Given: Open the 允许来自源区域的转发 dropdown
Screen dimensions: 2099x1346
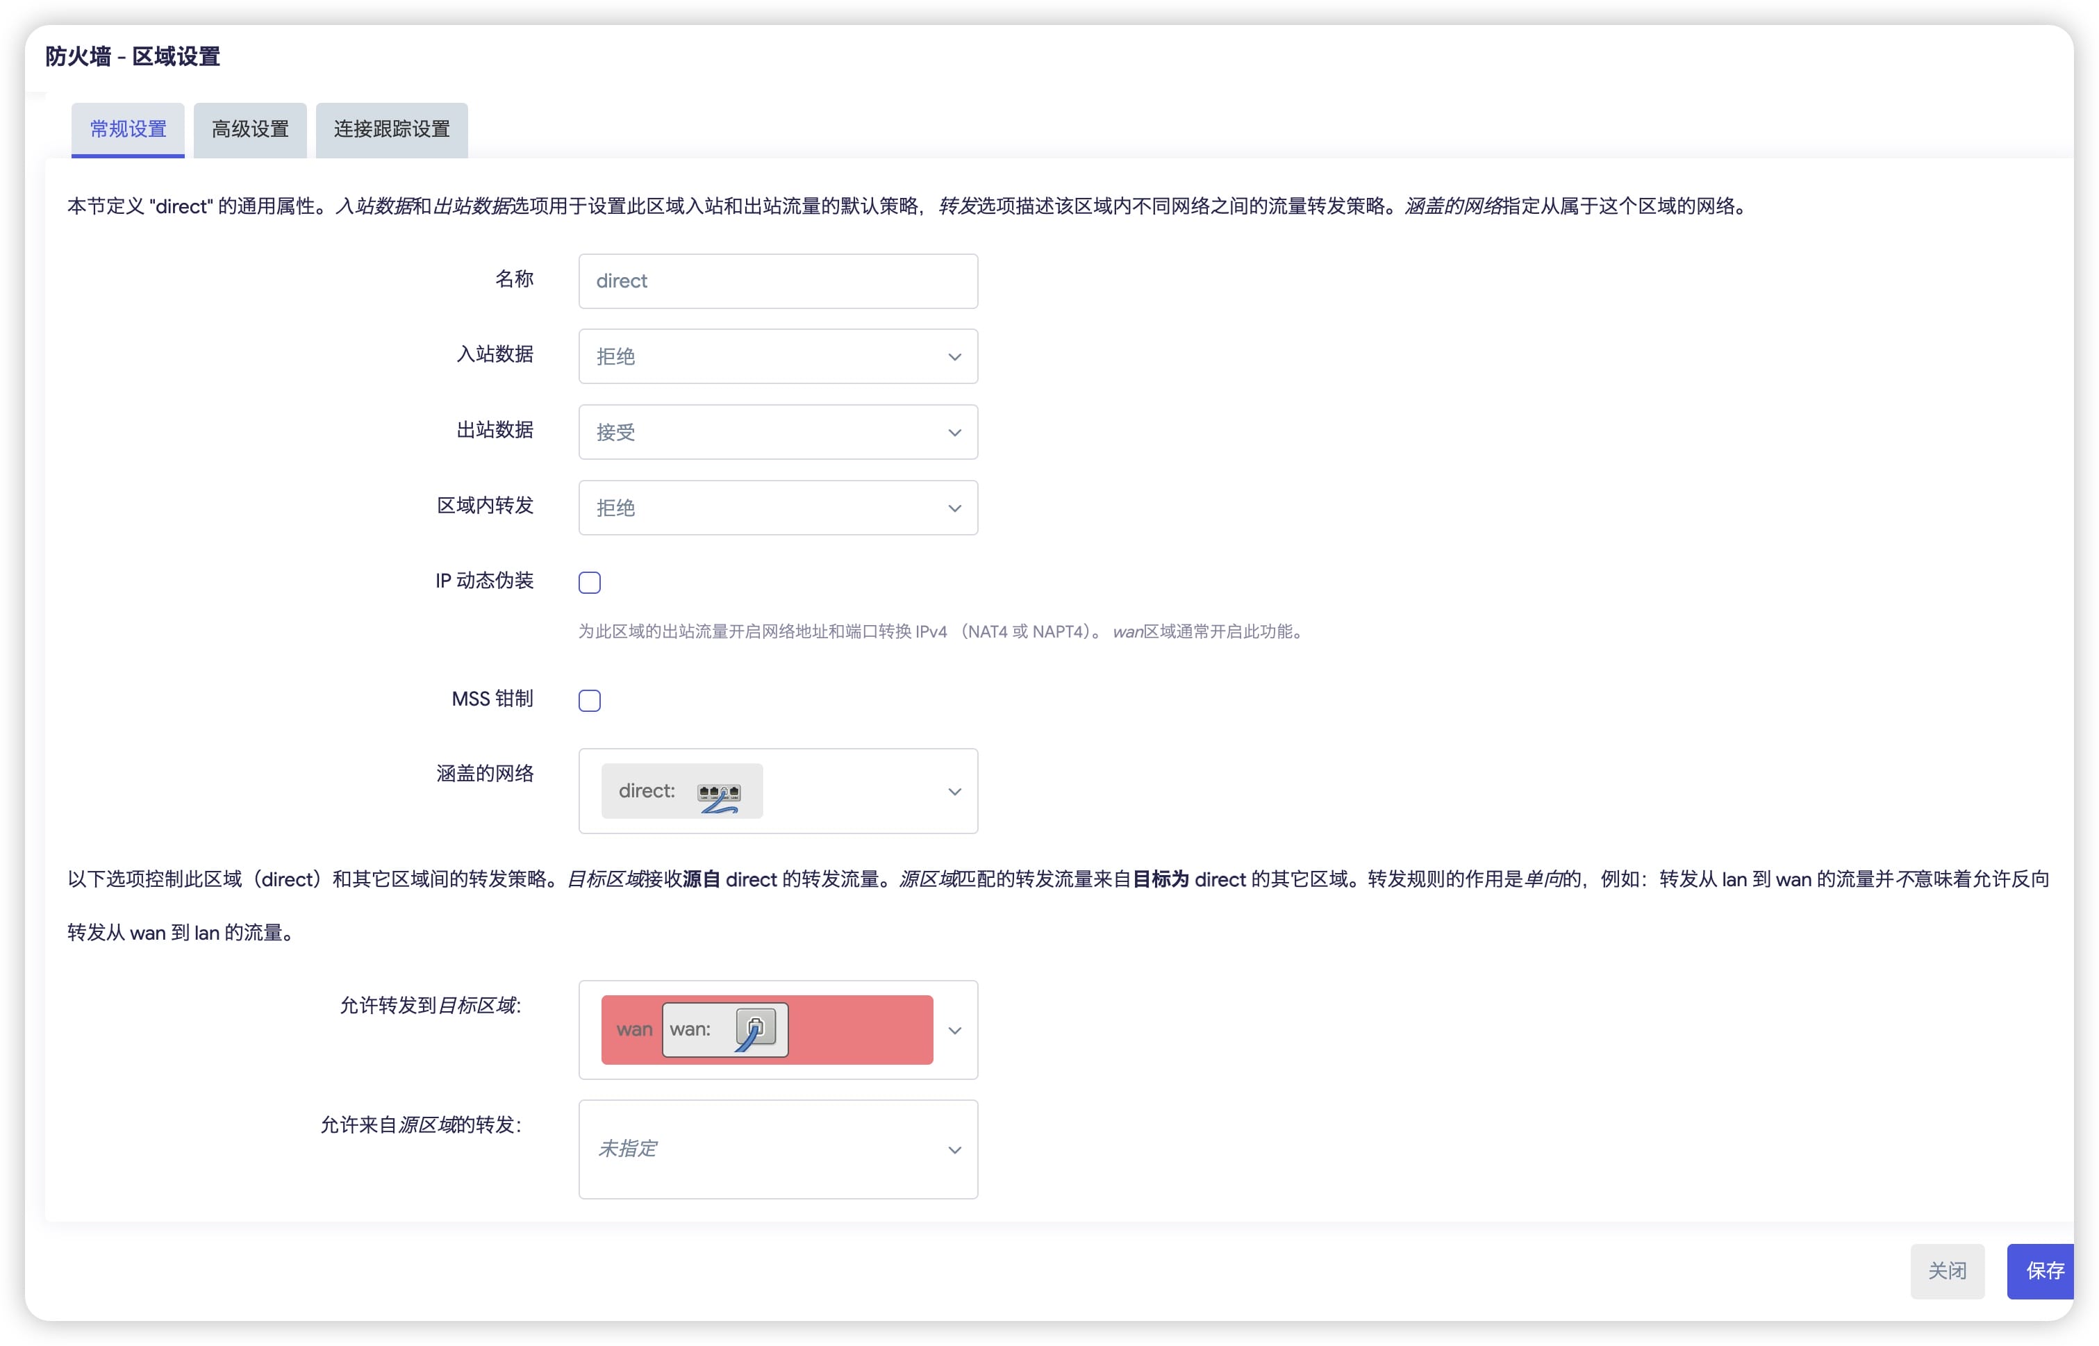Looking at the screenshot, I should click(x=777, y=1149).
